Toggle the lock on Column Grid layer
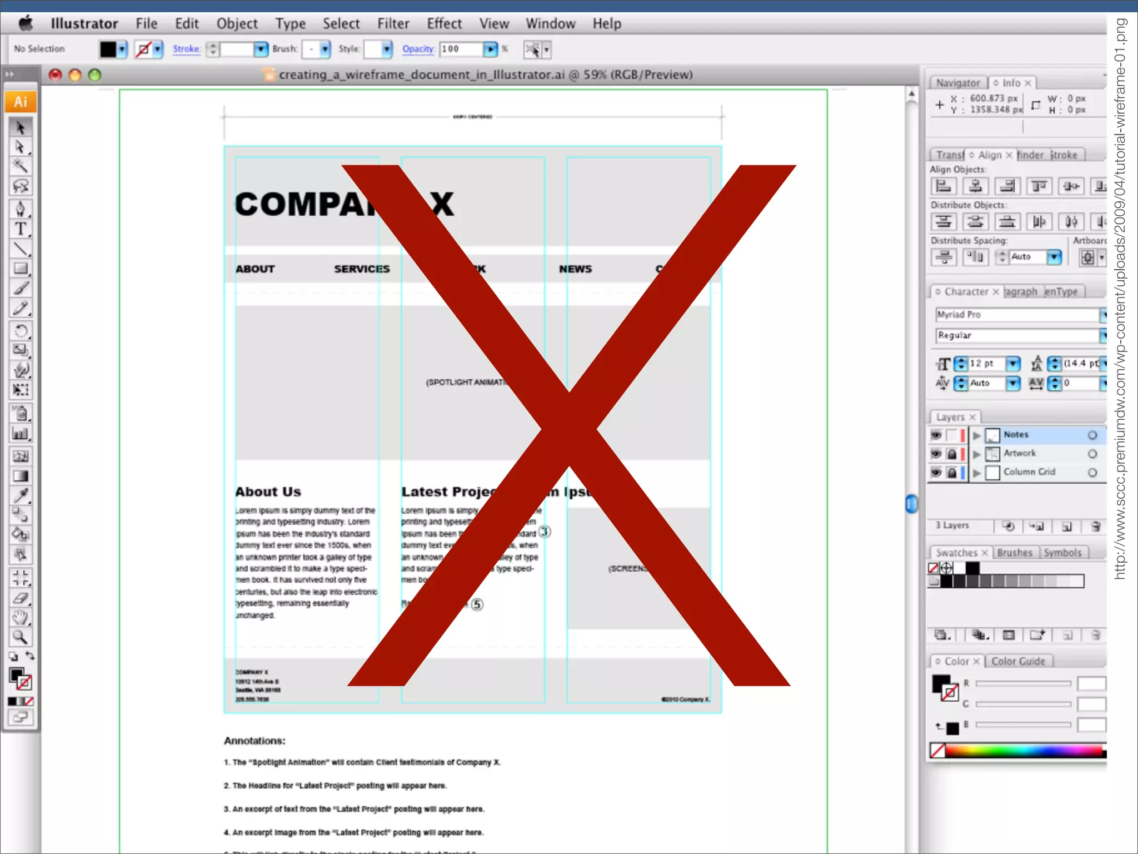The height and width of the screenshot is (854, 1138). point(951,473)
